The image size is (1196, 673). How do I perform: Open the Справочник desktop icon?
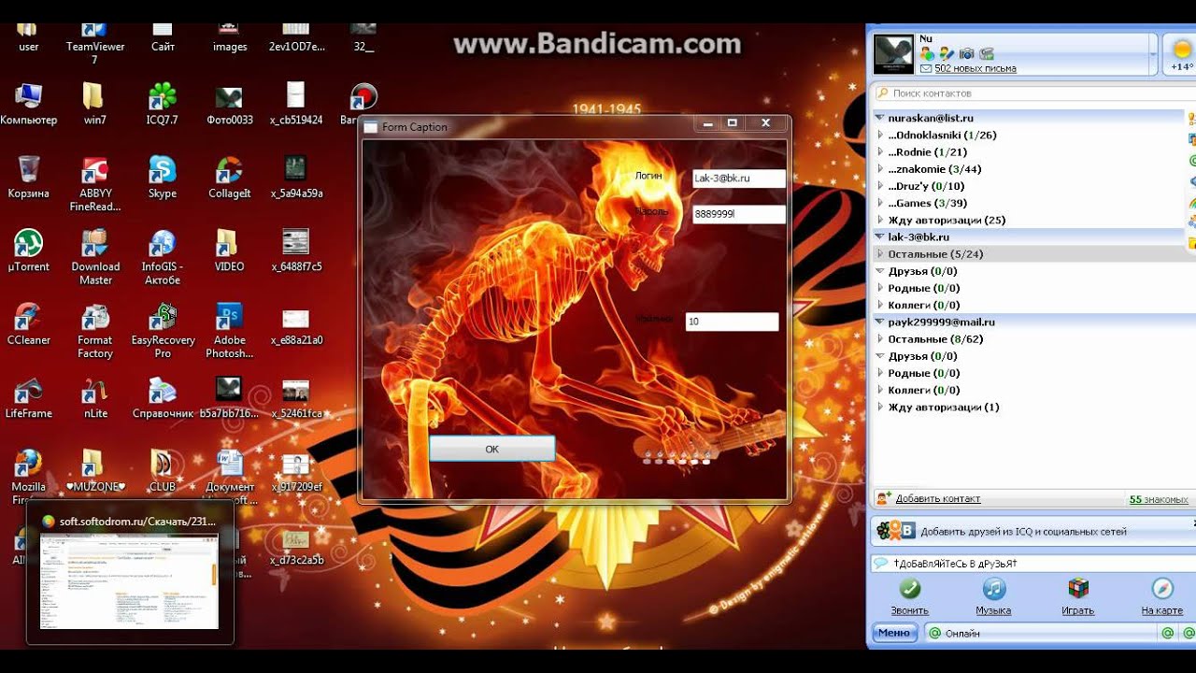pyautogui.click(x=163, y=397)
